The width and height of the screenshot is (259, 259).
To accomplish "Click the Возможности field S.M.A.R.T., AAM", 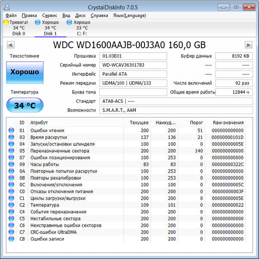I will pos(176,110).
